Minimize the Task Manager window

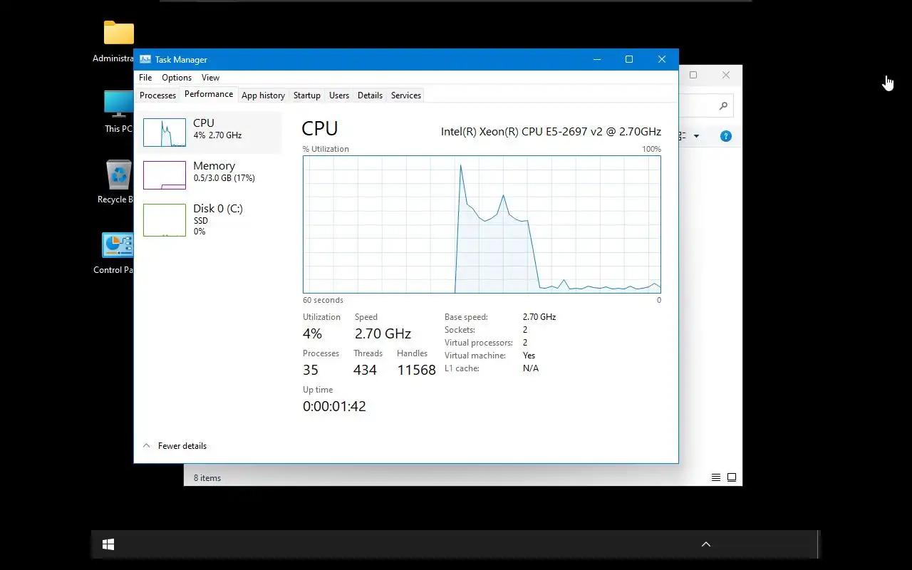[x=596, y=59]
